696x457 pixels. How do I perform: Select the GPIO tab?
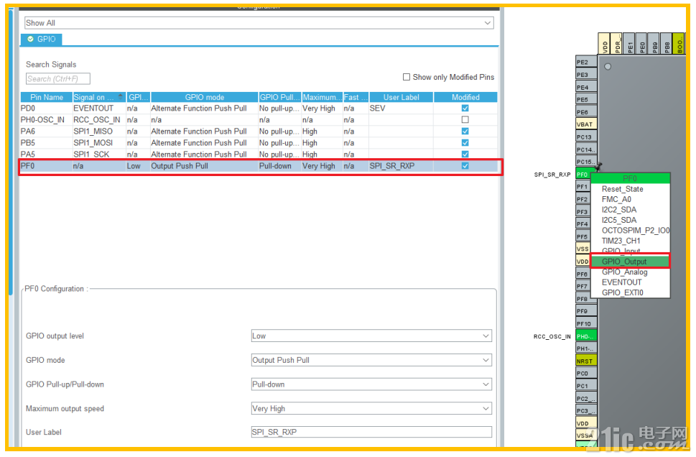tap(41, 39)
